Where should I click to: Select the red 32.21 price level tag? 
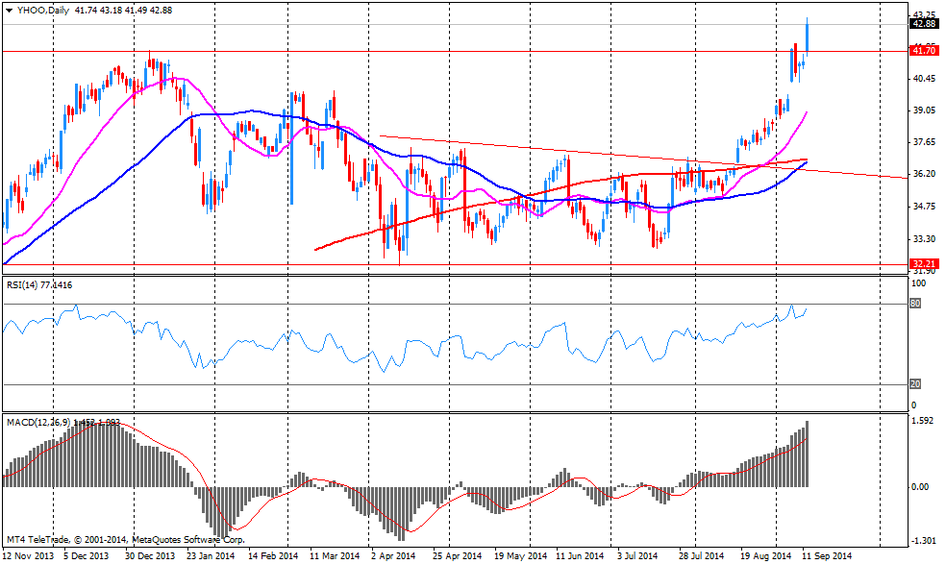pyautogui.click(x=924, y=263)
